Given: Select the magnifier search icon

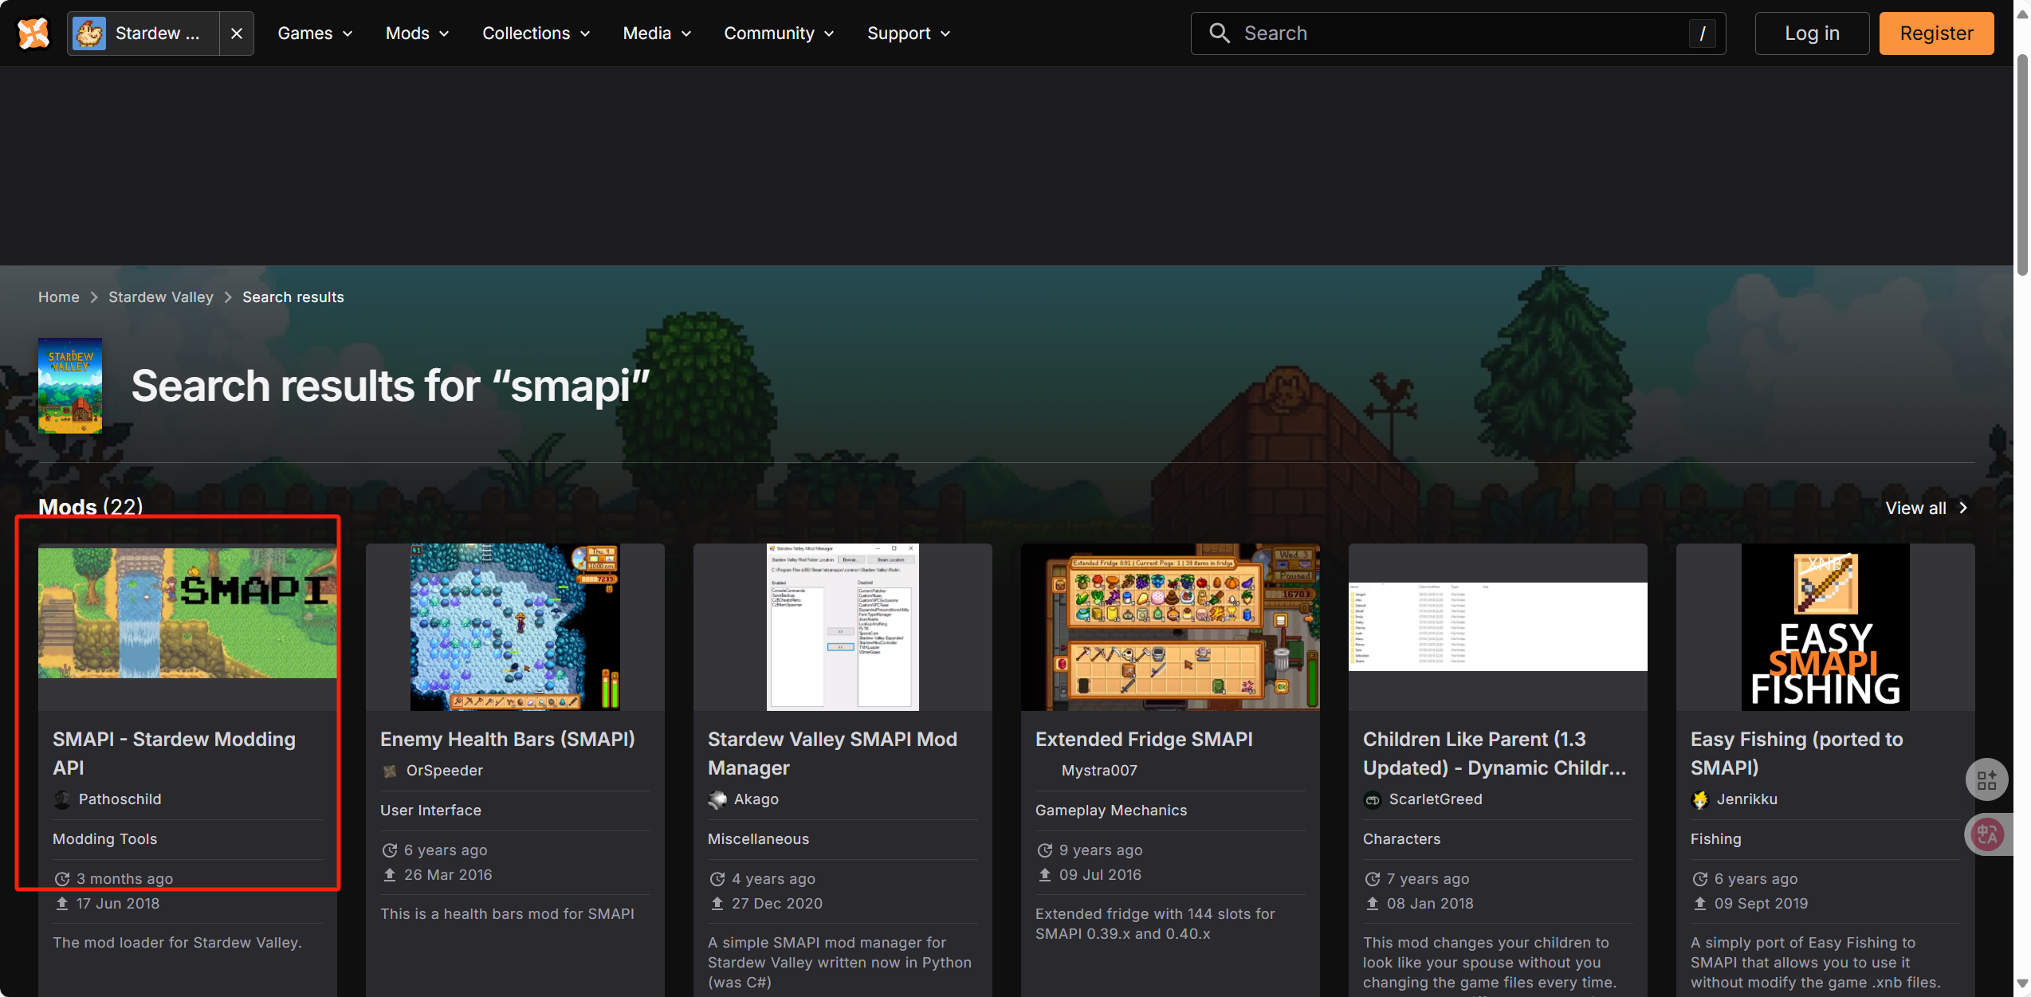Looking at the screenshot, I should 1220,33.
